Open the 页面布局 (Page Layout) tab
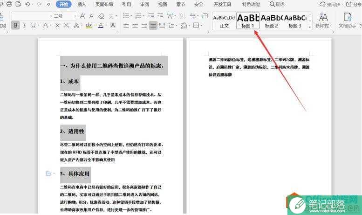The height and width of the screenshot is (215, 362). coord(104,4)
